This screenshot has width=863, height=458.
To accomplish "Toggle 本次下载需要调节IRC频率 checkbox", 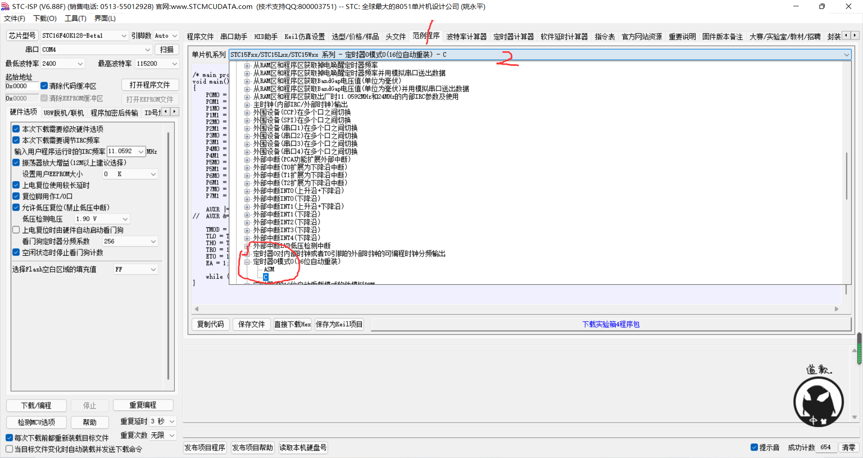I will pos(16,140).
